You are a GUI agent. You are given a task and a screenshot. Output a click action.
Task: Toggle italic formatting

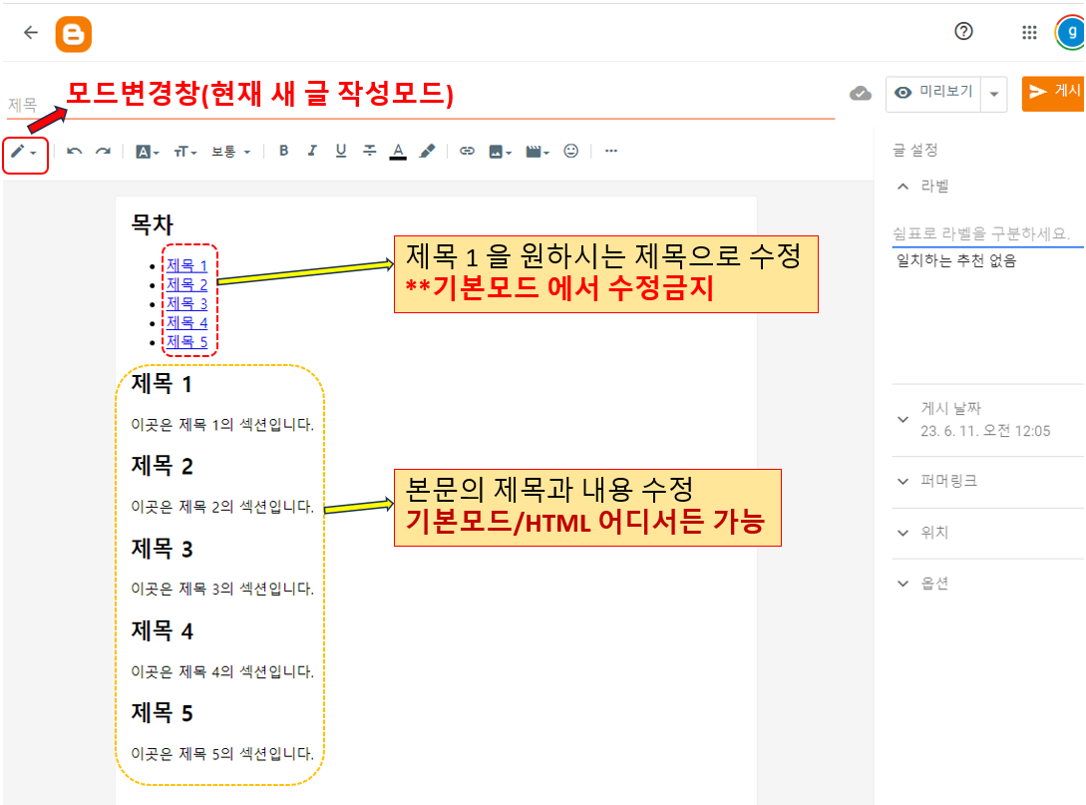click(311, 151)
